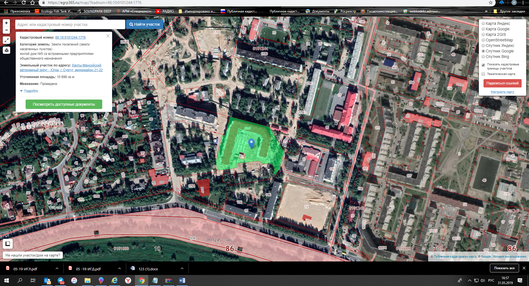Viewport: 529px width, 286px height.
Task: Close the cadastral info panel
Action: [x=108, y=36]
